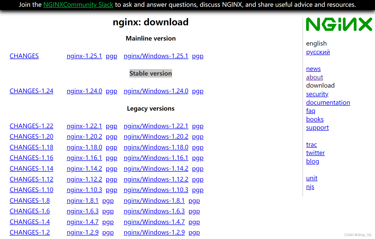The width and height of the screenshot is (375, 239).
Task: Download nginx-1.25.1 source
Action: tap(84, 56)
